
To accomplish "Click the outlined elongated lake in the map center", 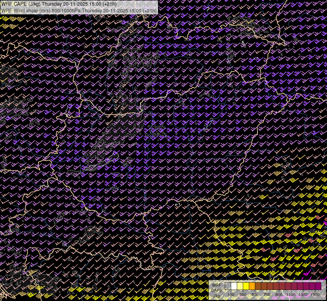I will tap(101, 162).
